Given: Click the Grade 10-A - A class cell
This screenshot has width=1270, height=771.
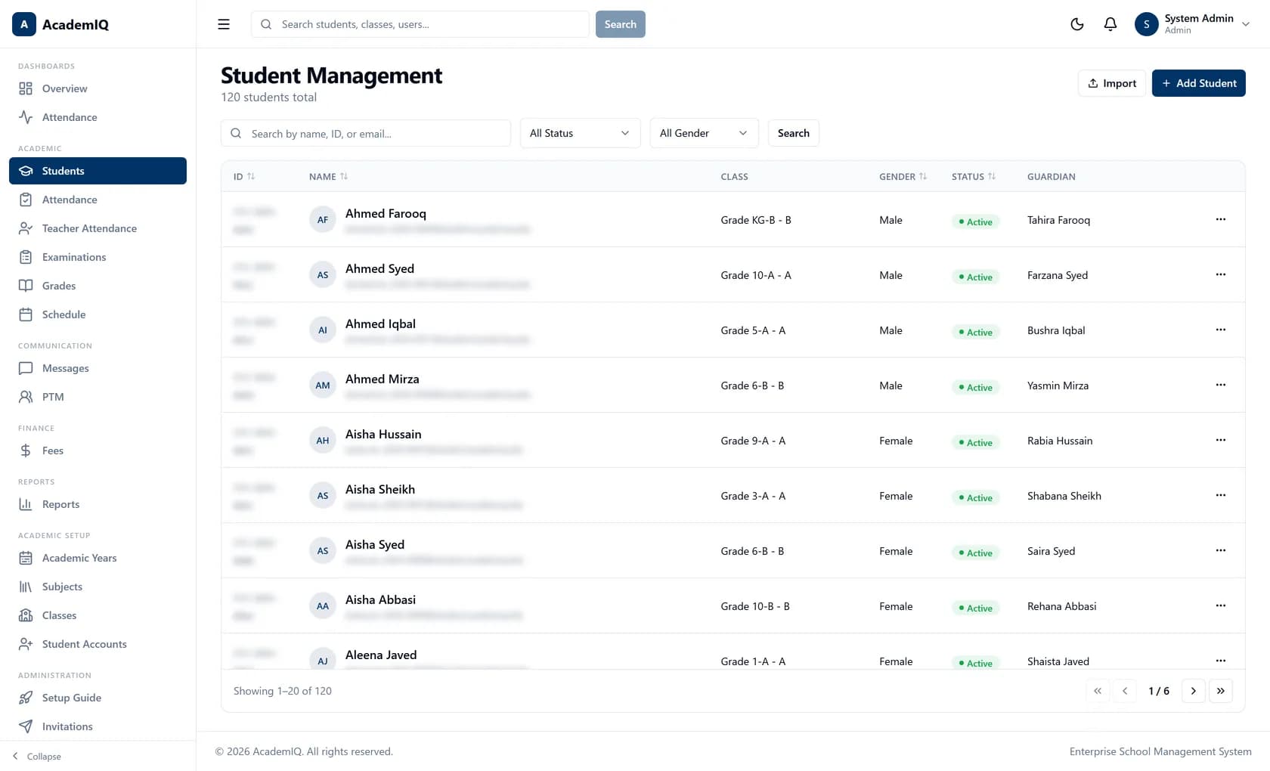Looking at the screenshot, I should coord(756,275).
